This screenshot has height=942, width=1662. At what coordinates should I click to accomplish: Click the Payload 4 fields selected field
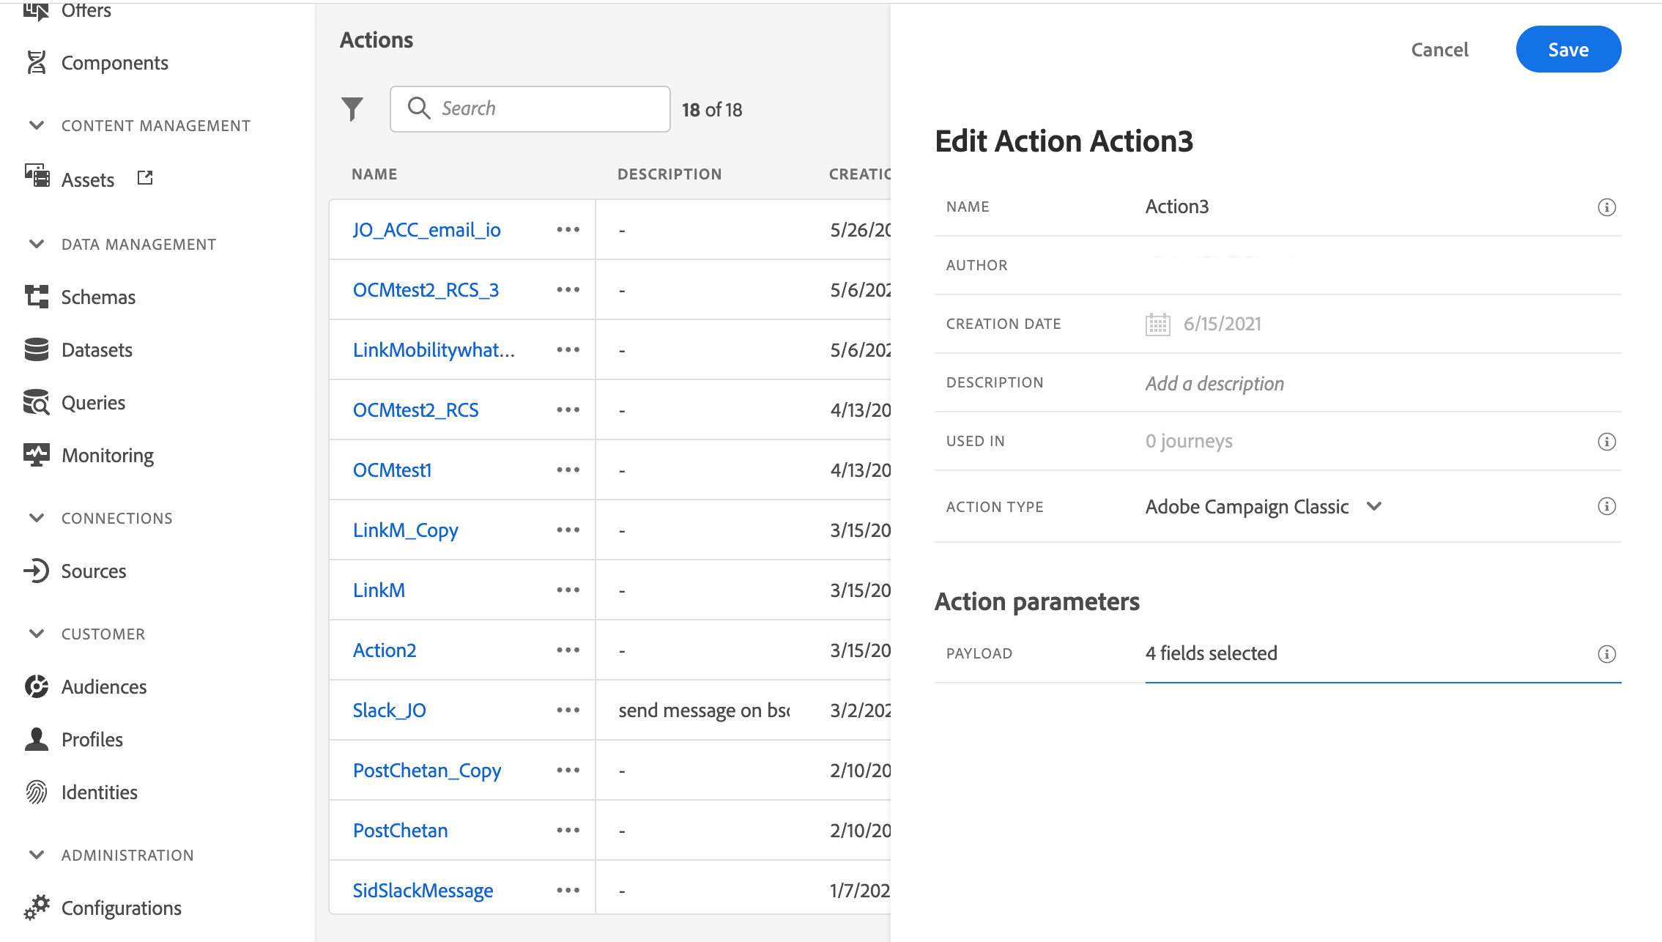1211,653
